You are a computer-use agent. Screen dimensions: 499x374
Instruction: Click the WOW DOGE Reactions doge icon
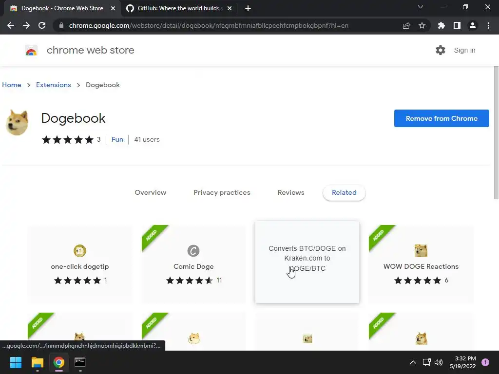pos(421,251)
